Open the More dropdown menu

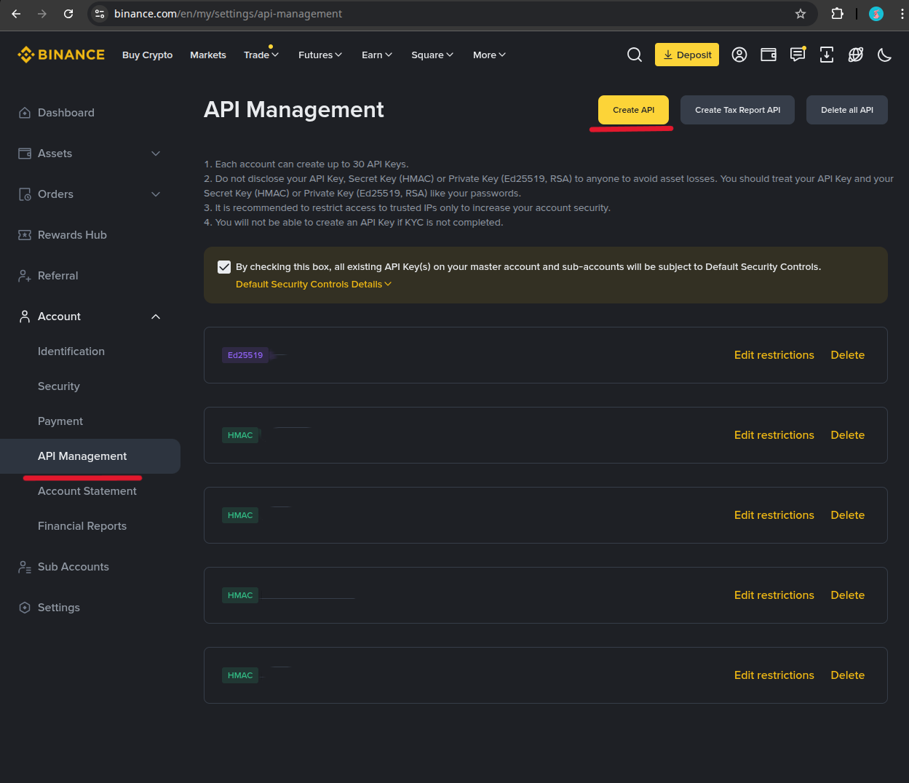point(489,55)
